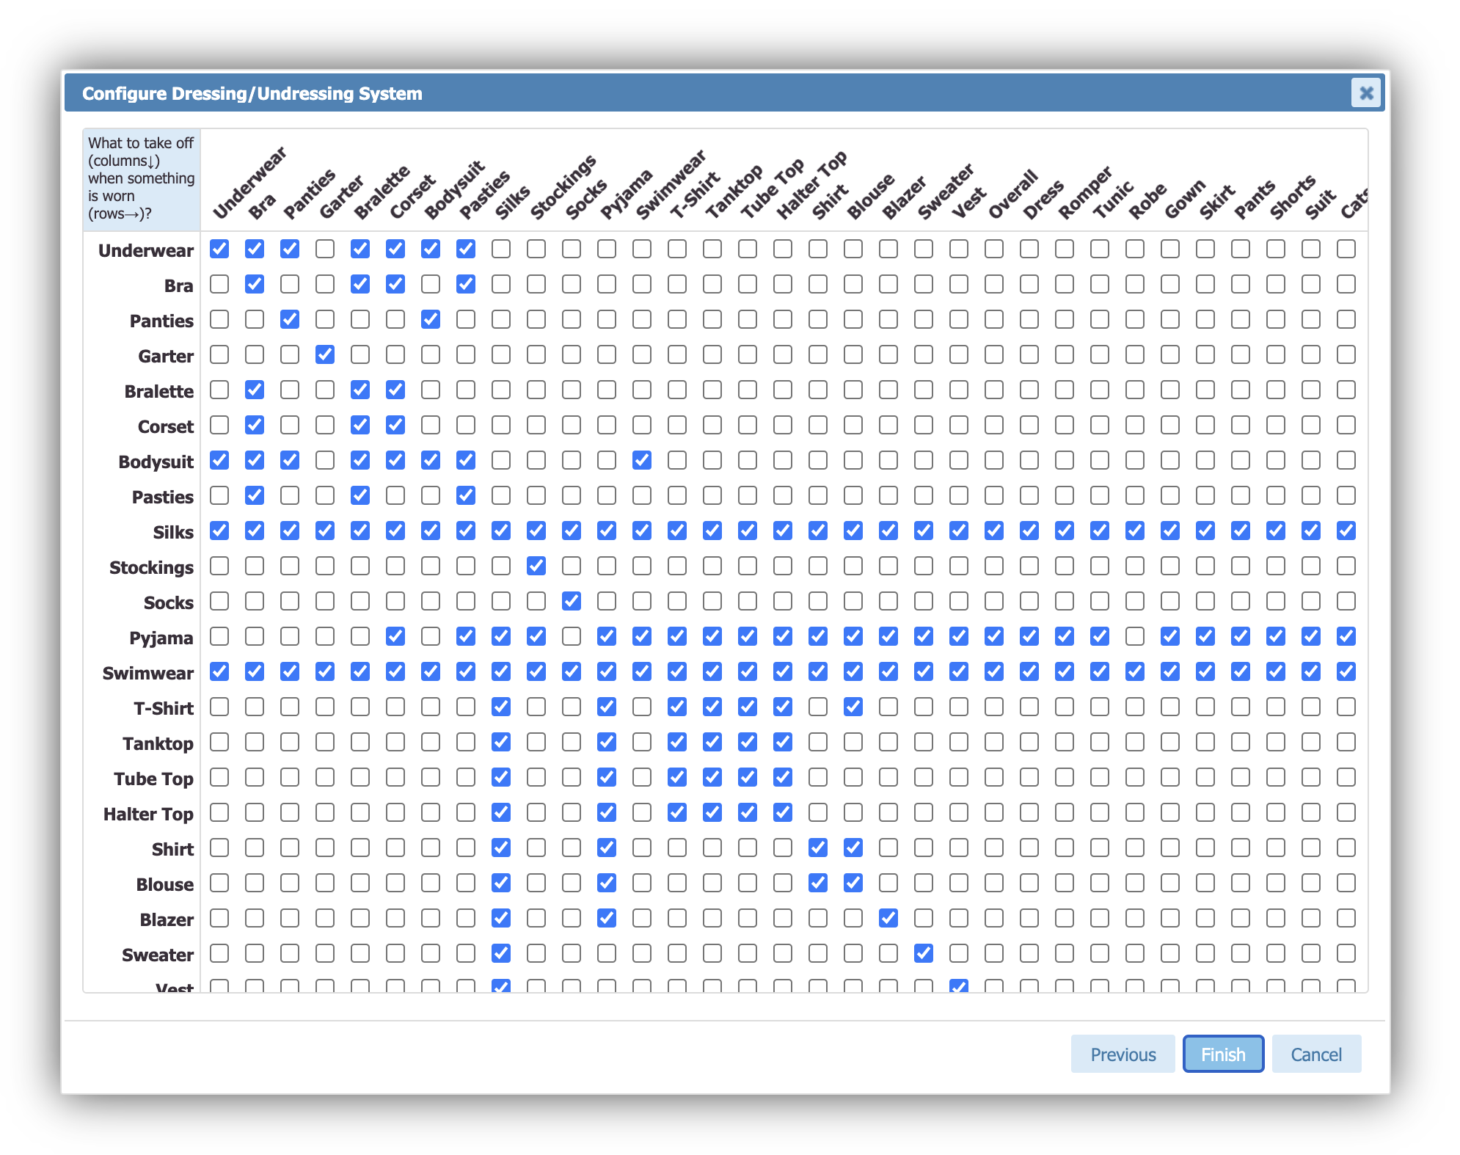Uncheck Garter row, Garter column checkbox
Image resolution: width=1460 pixels, height=1155 pixels.
click(x=325, y=354)
